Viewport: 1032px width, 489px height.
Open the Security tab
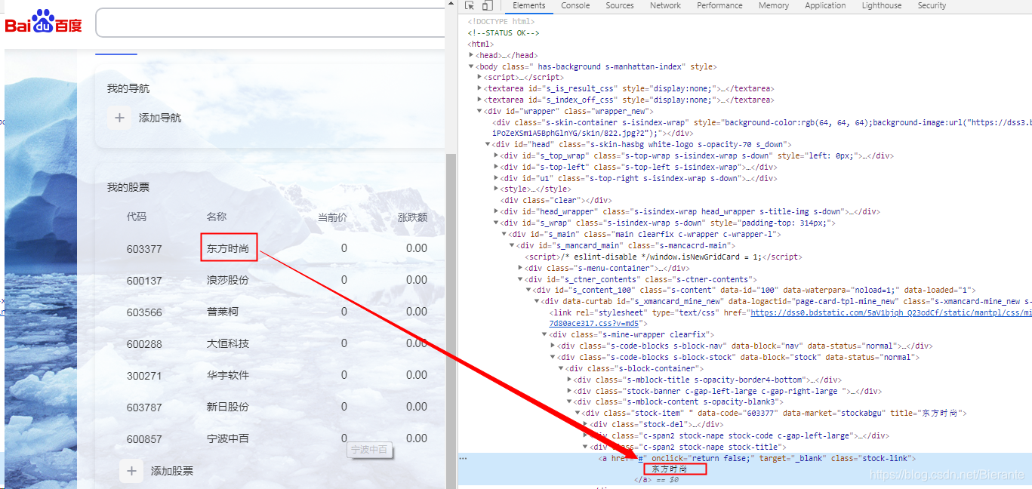932,5
